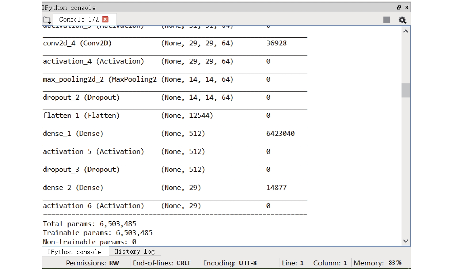Click the max_pooling2d_2 layer name
This screenshot has width=453, height=270.
click(100, 79)
